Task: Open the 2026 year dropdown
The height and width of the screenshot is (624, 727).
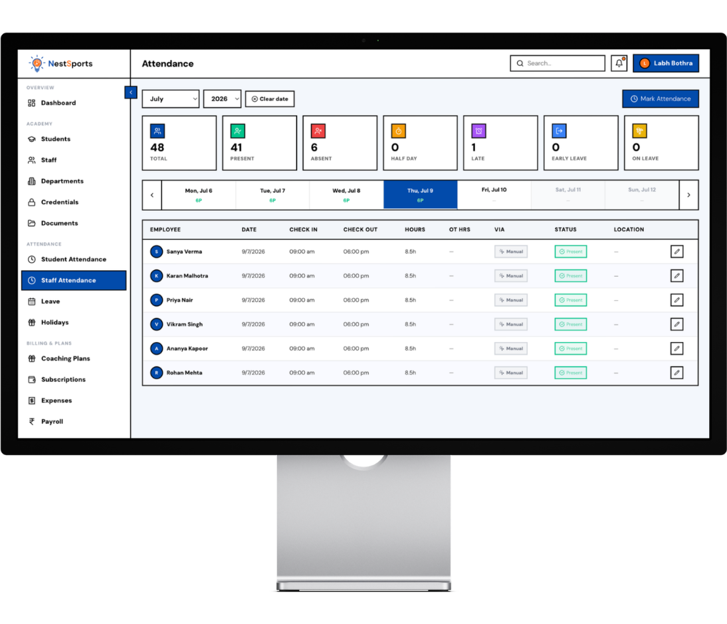Action: [x=223, y=99]
